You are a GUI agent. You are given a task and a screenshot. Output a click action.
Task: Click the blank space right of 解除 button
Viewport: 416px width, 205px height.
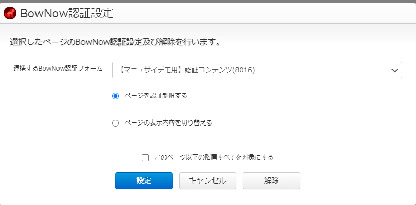tap(355, 181)
